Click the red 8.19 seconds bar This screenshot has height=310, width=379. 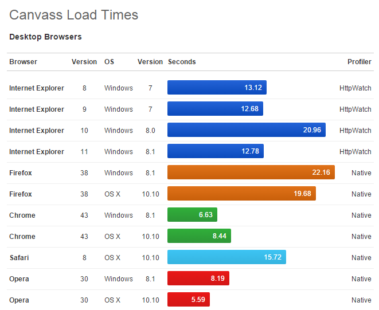click(198, 278)
